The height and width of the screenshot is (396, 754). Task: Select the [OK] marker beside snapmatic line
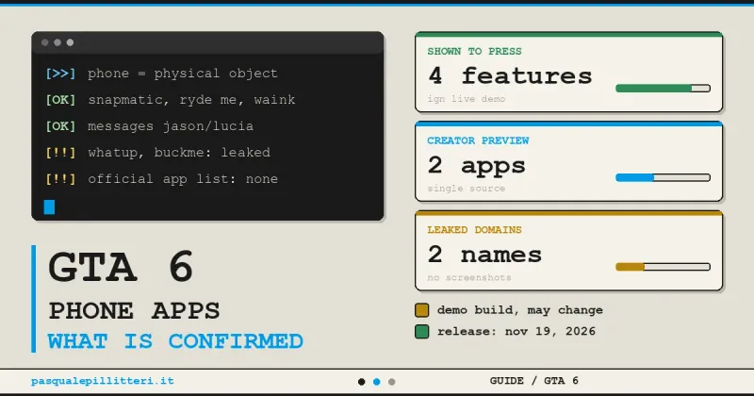[60, 100]
